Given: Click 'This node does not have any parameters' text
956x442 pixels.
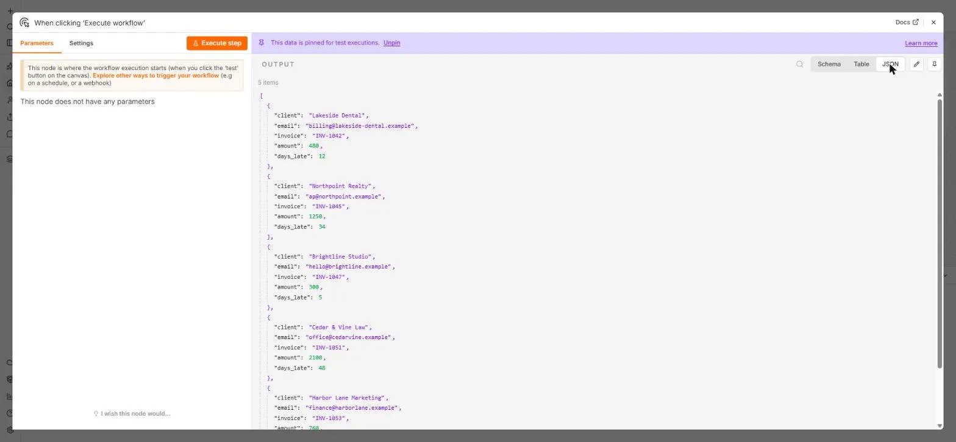Looking at the screenshot, I should 87,102.
